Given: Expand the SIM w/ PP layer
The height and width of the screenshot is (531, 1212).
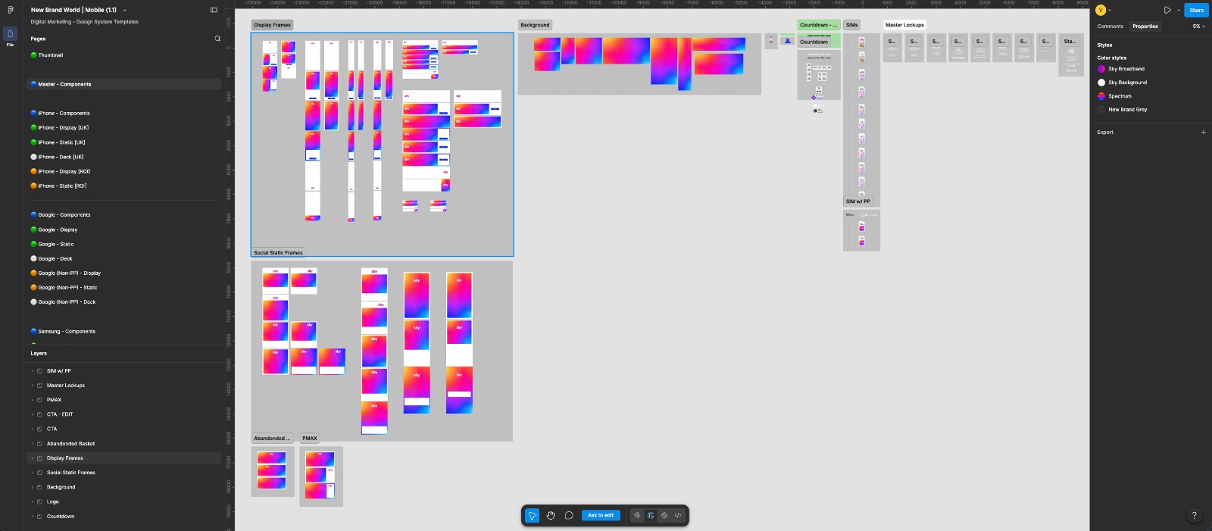Looking at the screenshot, I should [33, 371].
